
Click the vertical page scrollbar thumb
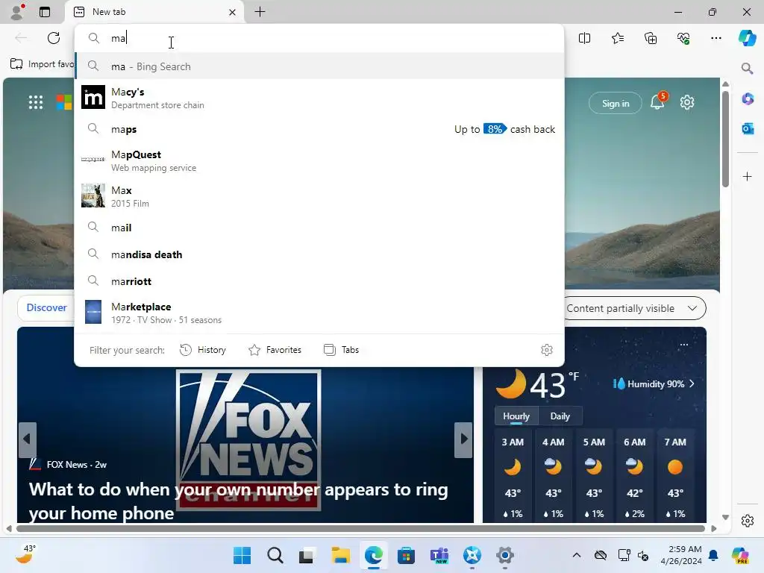[x=725, y=139]
